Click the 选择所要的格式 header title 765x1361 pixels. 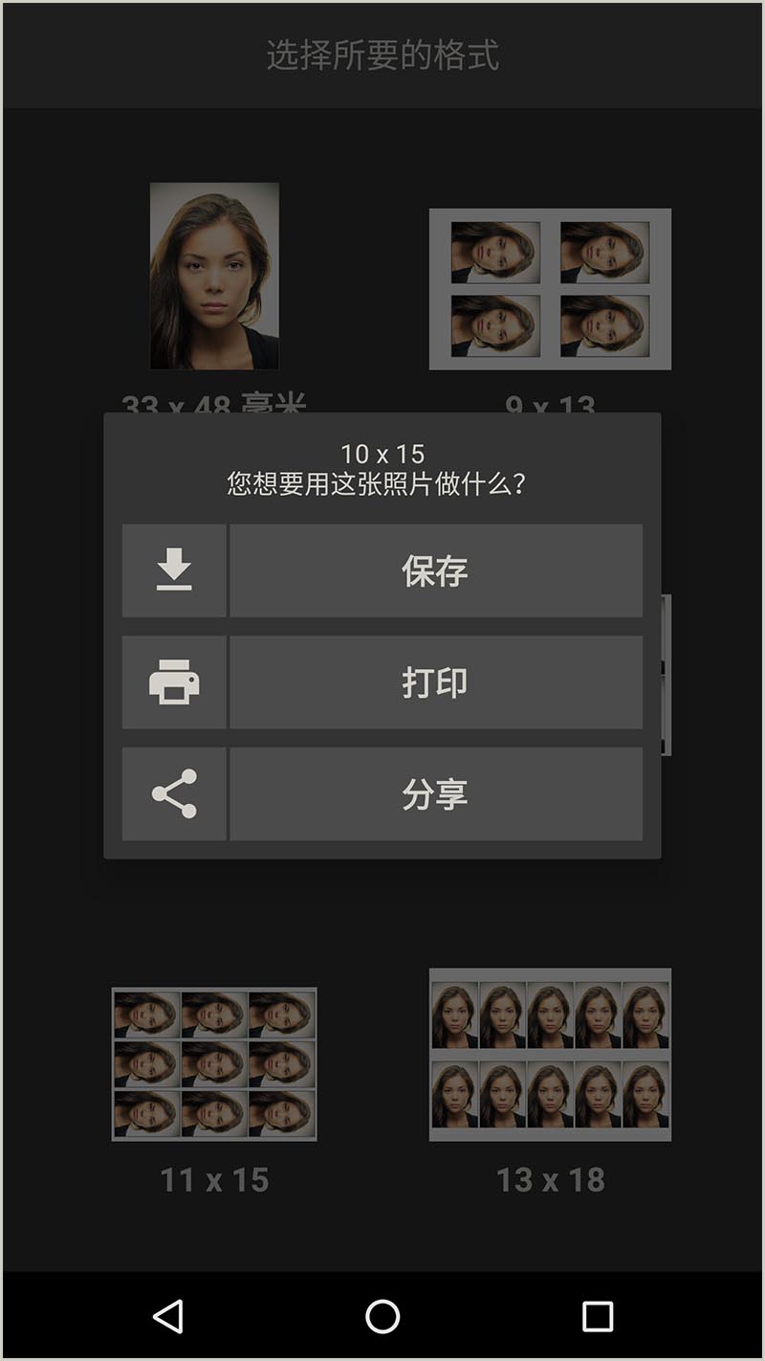click(382, 56)
